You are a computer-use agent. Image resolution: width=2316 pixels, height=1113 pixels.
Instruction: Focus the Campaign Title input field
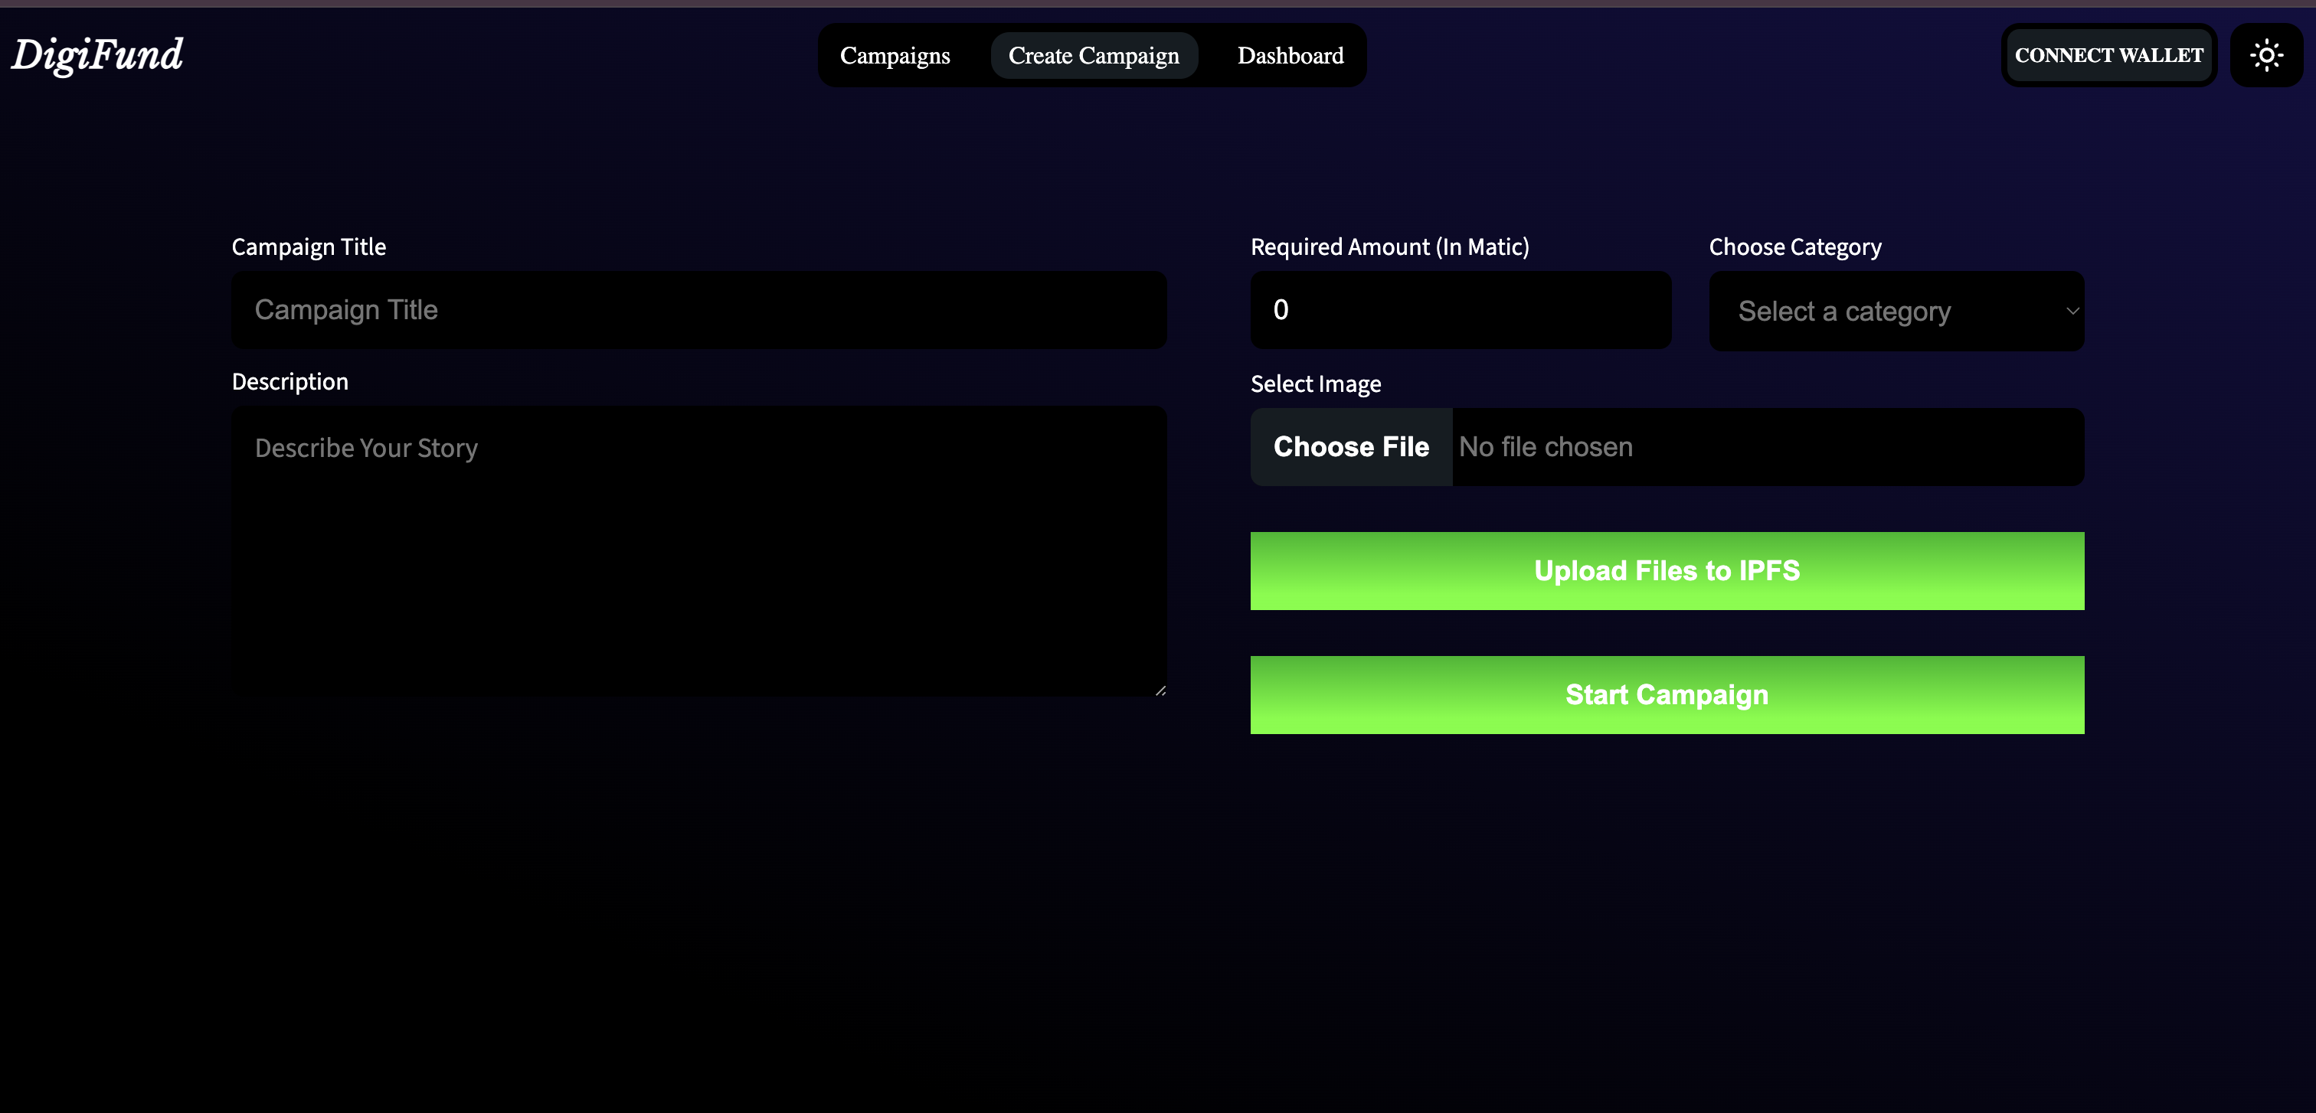click(x=698, y=310)
